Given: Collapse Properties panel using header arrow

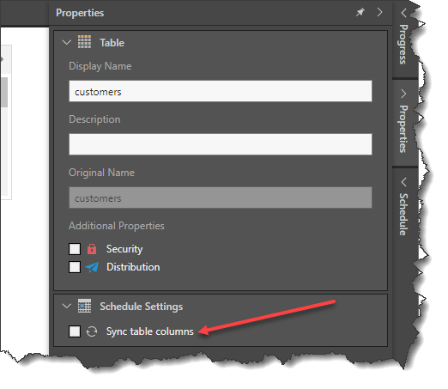Looking at the screenshot, I should (x=379, y=12).
